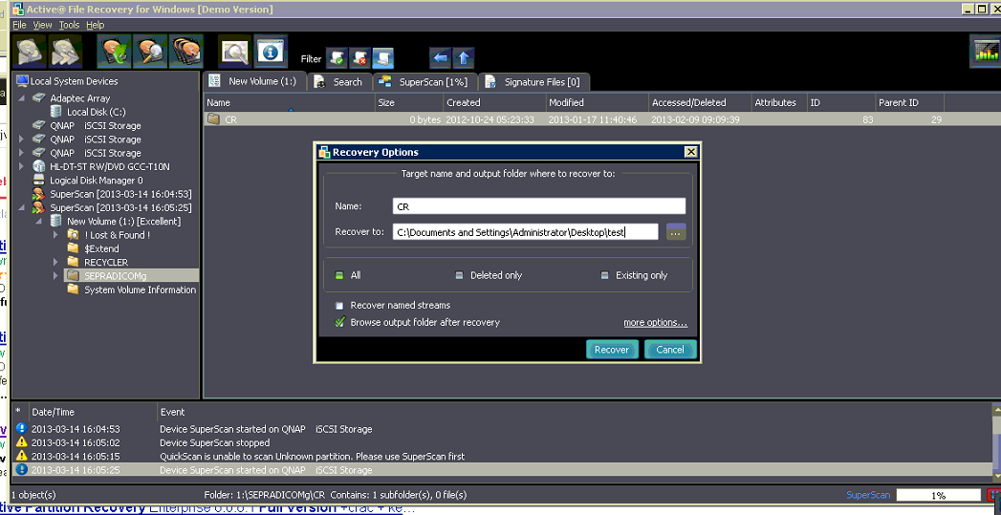Image resolution: width=1001 pixels, height=515 pixels.
Task: Switch to the SuperScan [1%] tab
Action: pyautogui.click(x=425, y=81)
